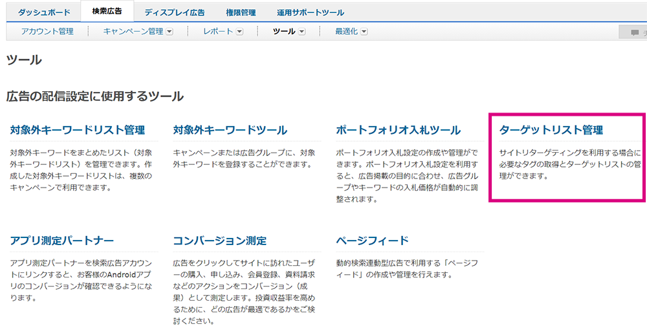Open 対象外キーワードツール link
The image size is (647, 335).
point(230,131)
